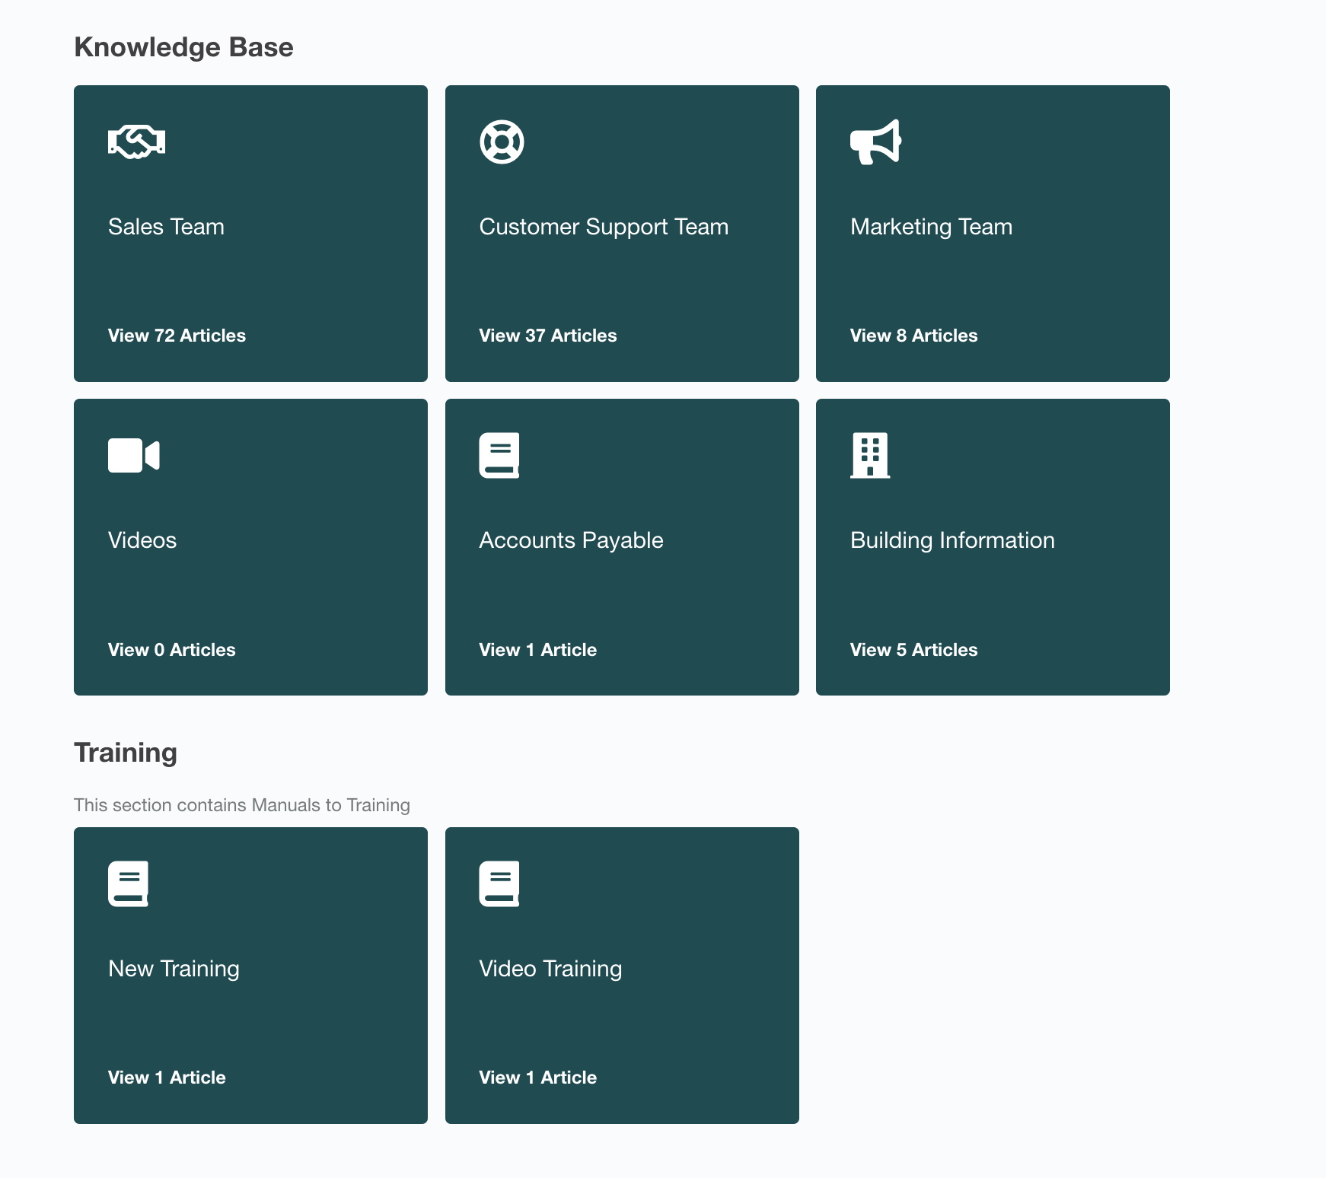Open the Building Information category title

click(952, 540)
